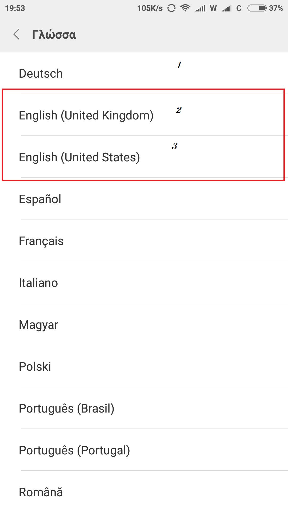Tap the Γλώσσα page title
The height and width of the screenshot is (512, 288).
pyautogui.click(x=54, y=35)
